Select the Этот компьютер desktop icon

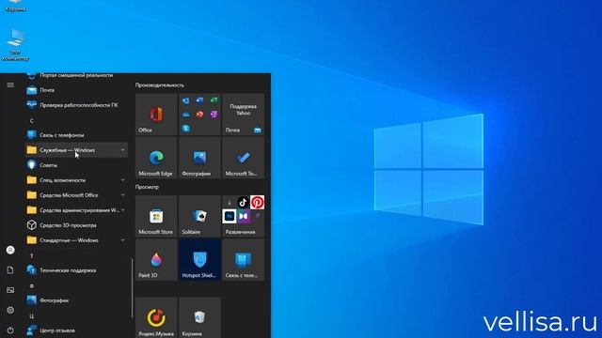click(x=15, y=45)
